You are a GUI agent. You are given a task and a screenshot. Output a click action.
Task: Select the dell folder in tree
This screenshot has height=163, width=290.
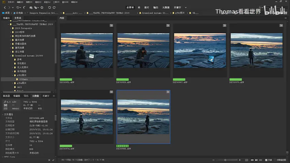point(19,87)
